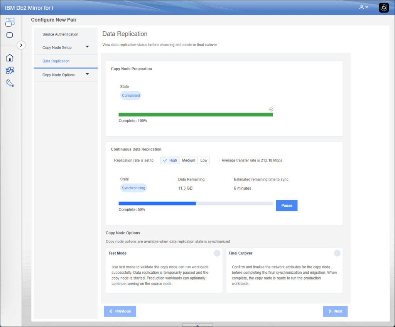Proceed with the Next button
This screenshot has width=395, height=327.
pos(335,311)
